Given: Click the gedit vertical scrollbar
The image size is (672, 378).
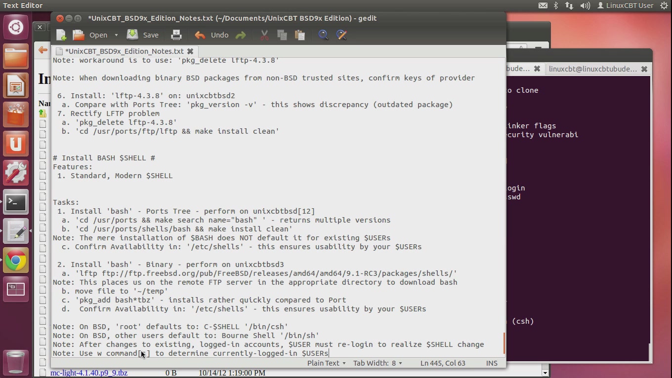Looking at the screenshot, I should (504, 343).
